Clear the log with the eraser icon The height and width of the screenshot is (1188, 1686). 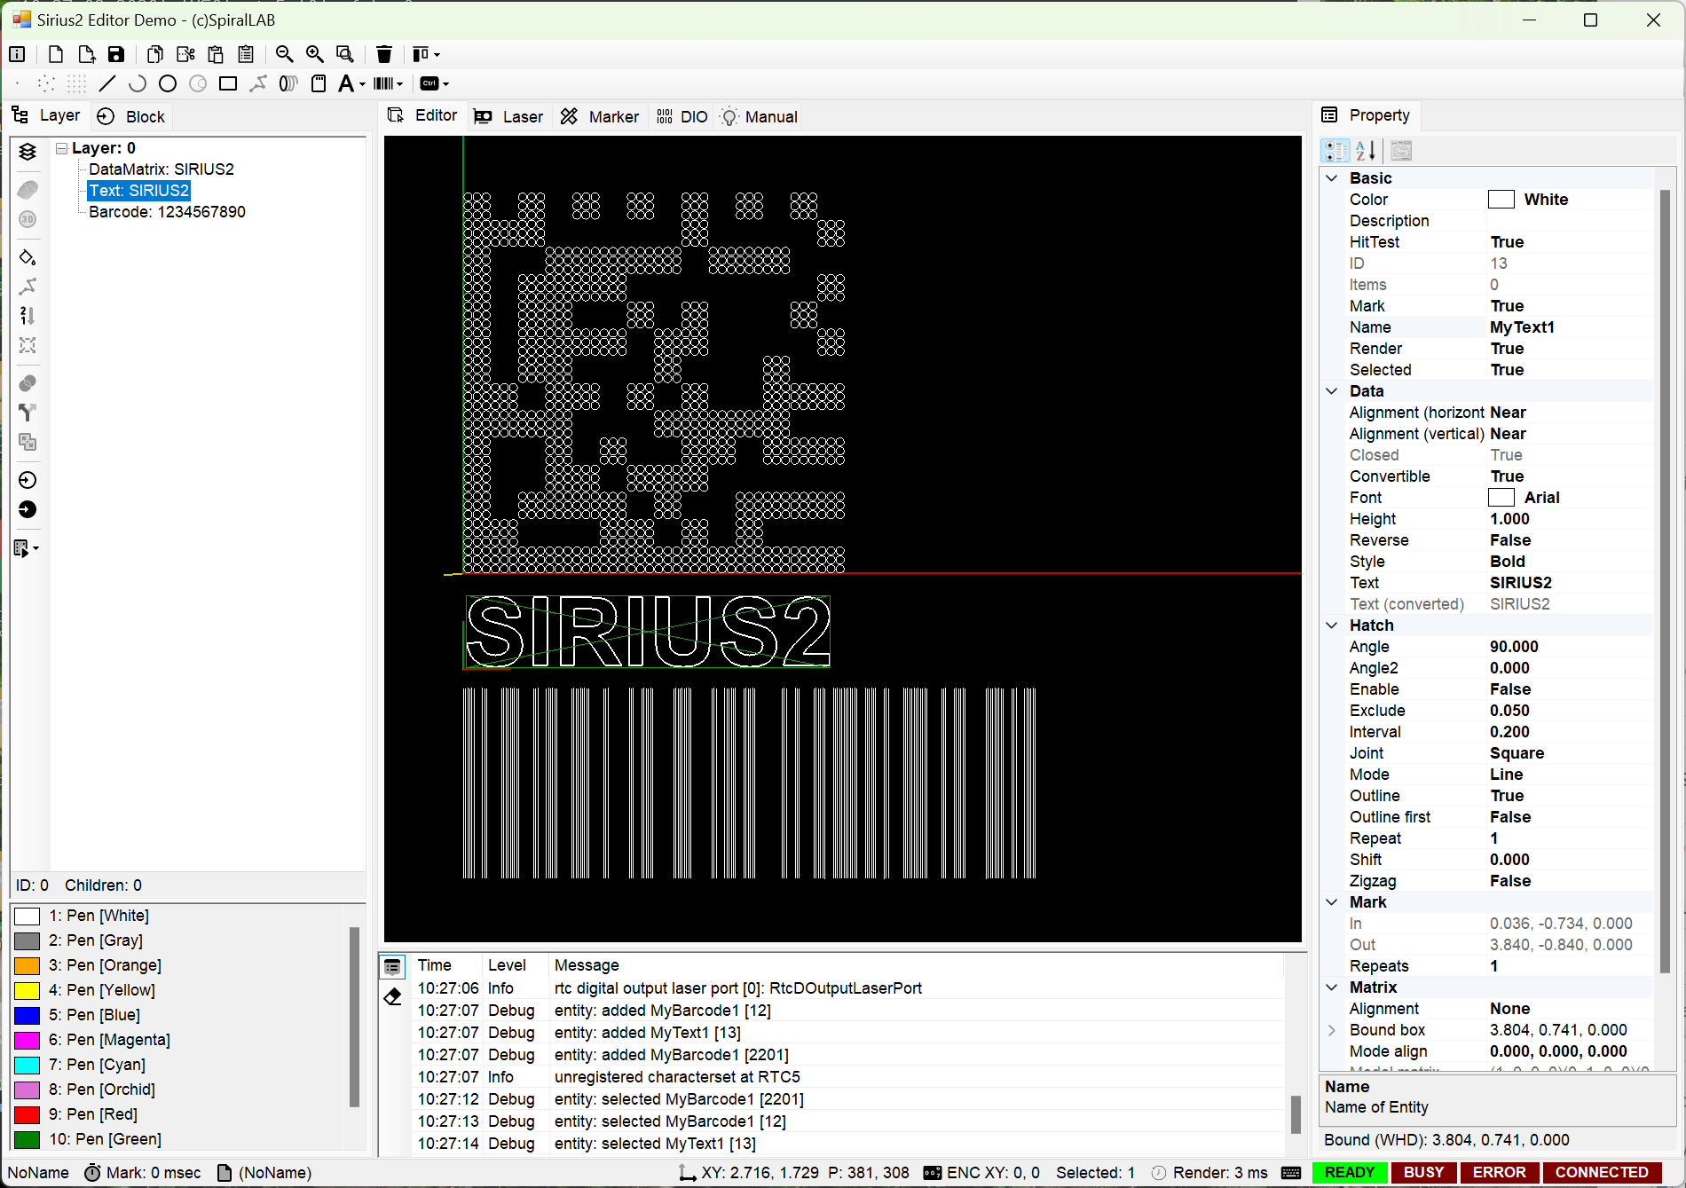click(x=392, y=996)
